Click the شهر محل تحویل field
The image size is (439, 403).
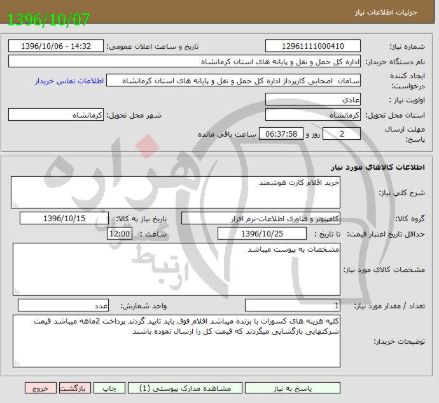(x=56, y=114)
